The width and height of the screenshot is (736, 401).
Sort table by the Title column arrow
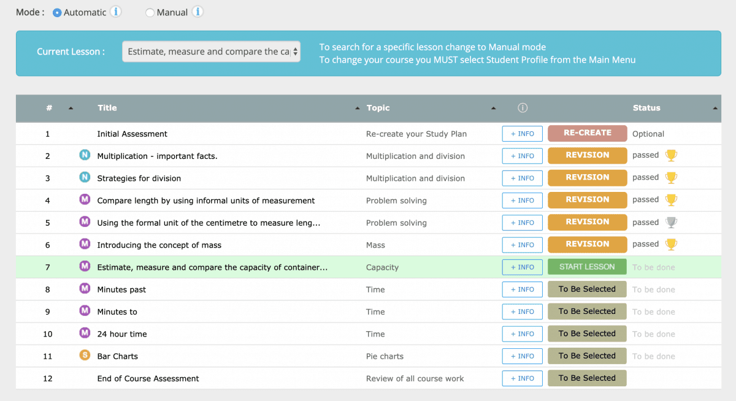click(x=358, y=109)
